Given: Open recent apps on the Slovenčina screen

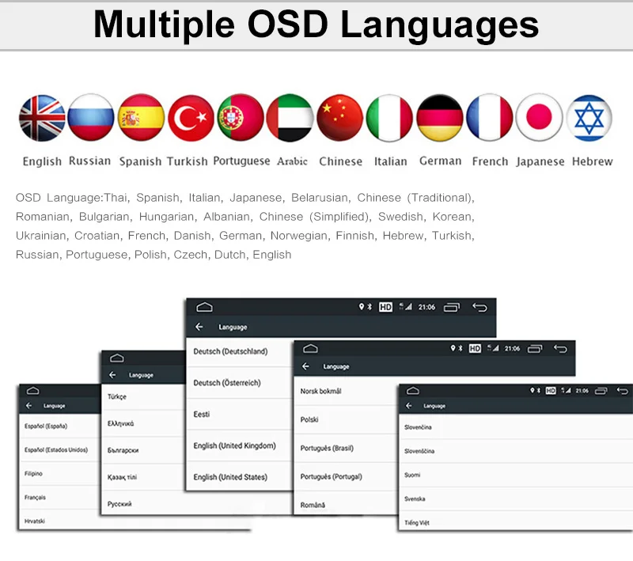Looking at the screenshot, I should point(601,391).
